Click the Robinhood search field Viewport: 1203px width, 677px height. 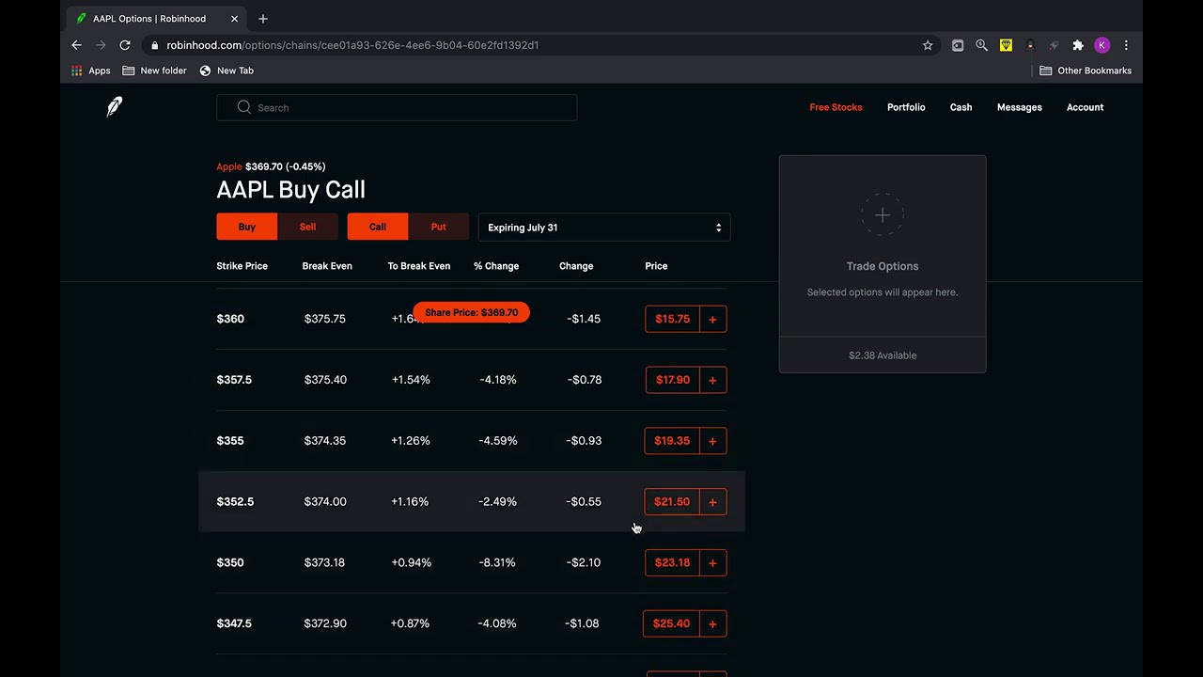click(397, 107)
